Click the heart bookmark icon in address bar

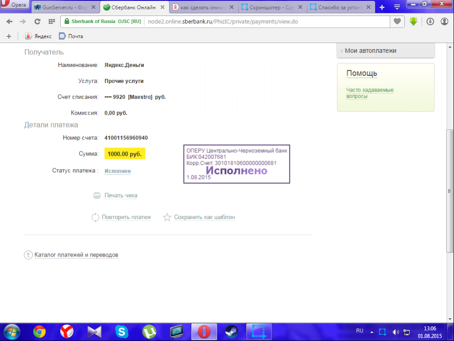pos(397,21)
